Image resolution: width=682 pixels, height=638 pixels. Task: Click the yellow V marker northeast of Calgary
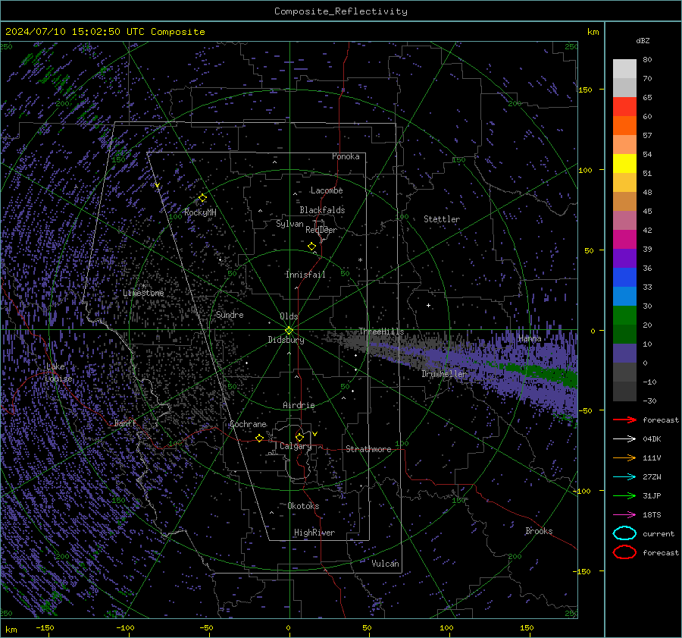[x=315, y=434]
